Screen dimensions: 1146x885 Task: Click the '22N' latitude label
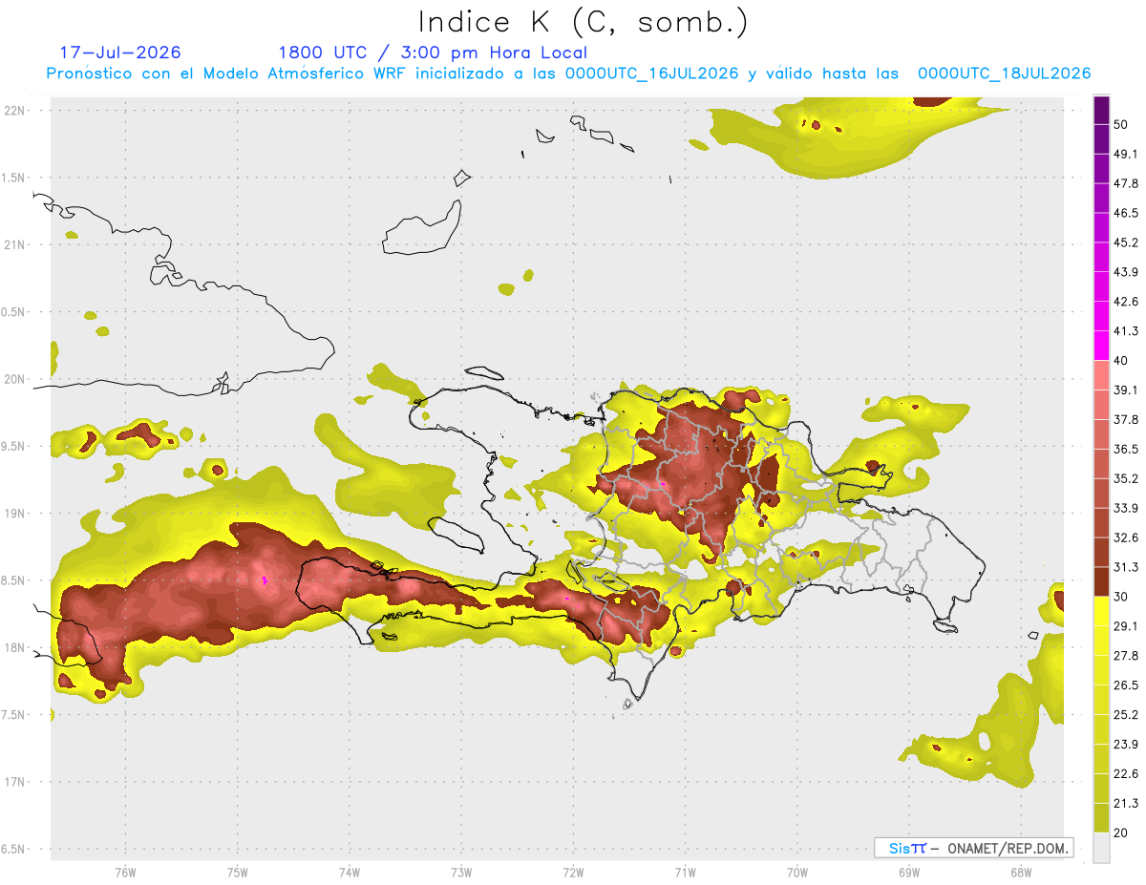click(15, 111)
